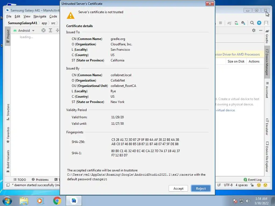Click the Search Everywhere magnifier icon
Screen dimensions: 275x206
[252, 23]
